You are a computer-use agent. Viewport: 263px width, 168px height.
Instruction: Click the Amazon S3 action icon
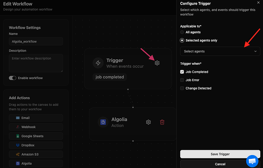[18, 154]
